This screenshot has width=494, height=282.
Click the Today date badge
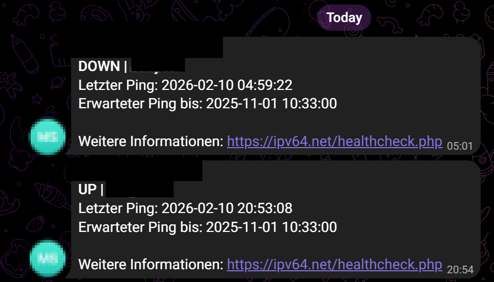344,18
